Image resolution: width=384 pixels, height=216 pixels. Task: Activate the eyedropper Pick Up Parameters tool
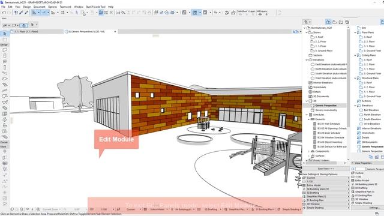[22, 13]
